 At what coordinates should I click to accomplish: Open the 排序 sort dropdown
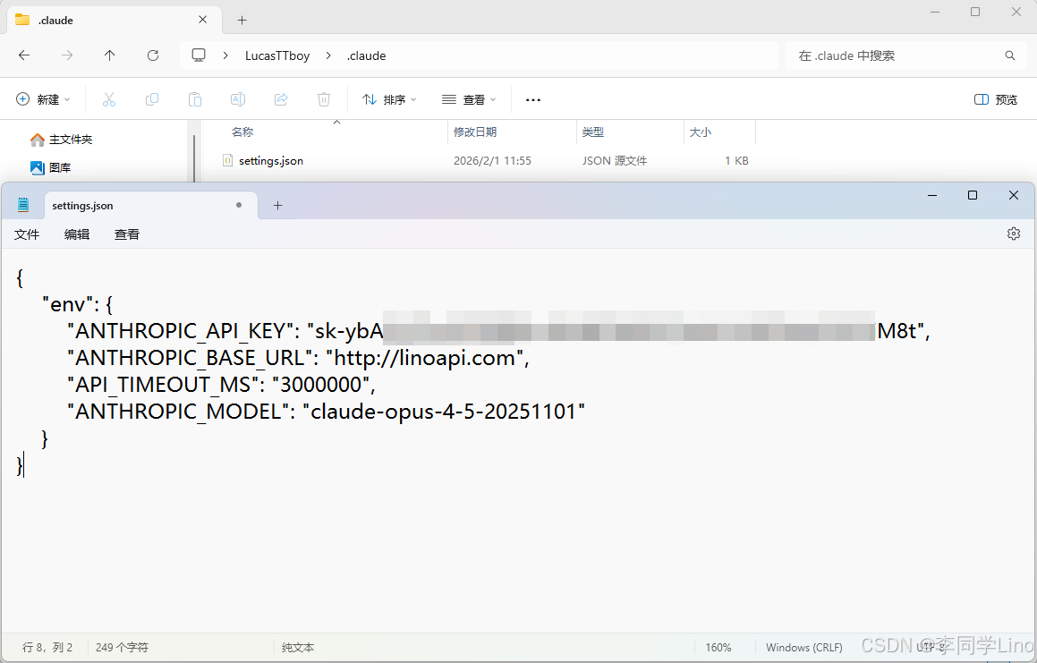pyautogui.click(x=389, y=99)
